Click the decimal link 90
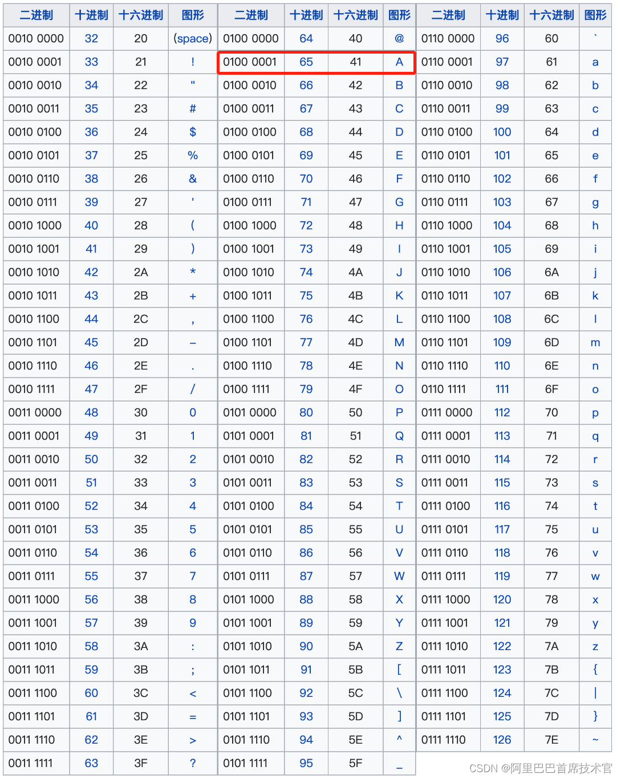621x779 pixels. tap(306, 646)
